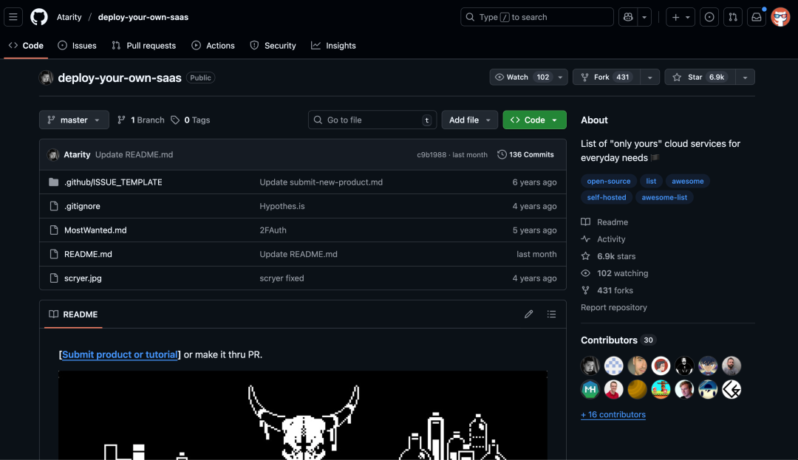Switch to Code tab
Image resolution: width=798 pixels, height=460 pixels.
(26, 45)
